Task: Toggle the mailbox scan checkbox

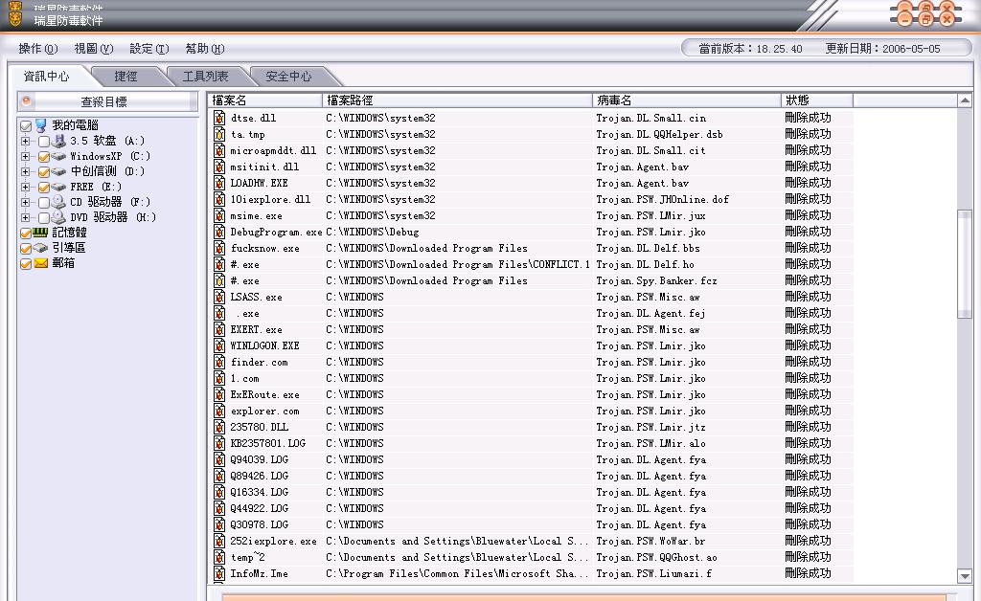Action: 26,263
